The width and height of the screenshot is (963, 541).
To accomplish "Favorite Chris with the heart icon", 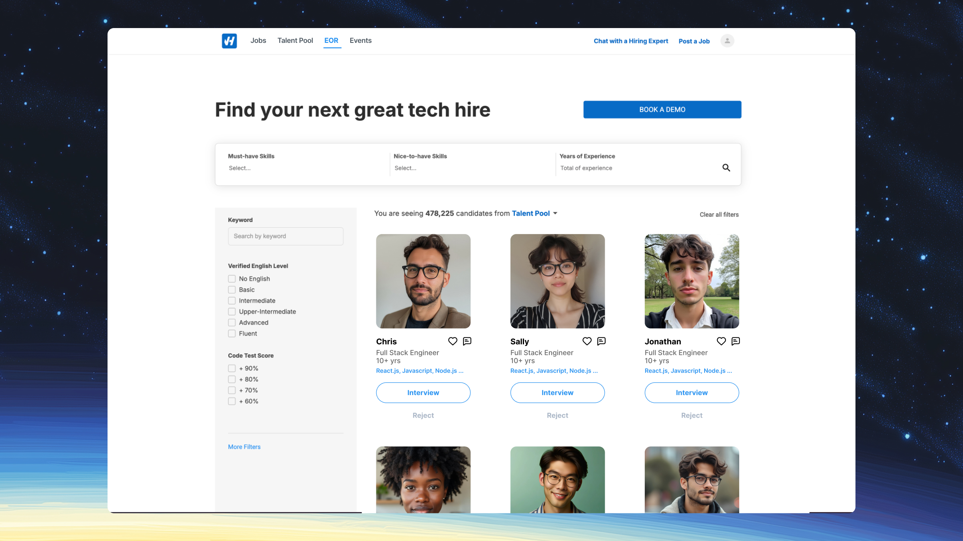I will (453, 341).
